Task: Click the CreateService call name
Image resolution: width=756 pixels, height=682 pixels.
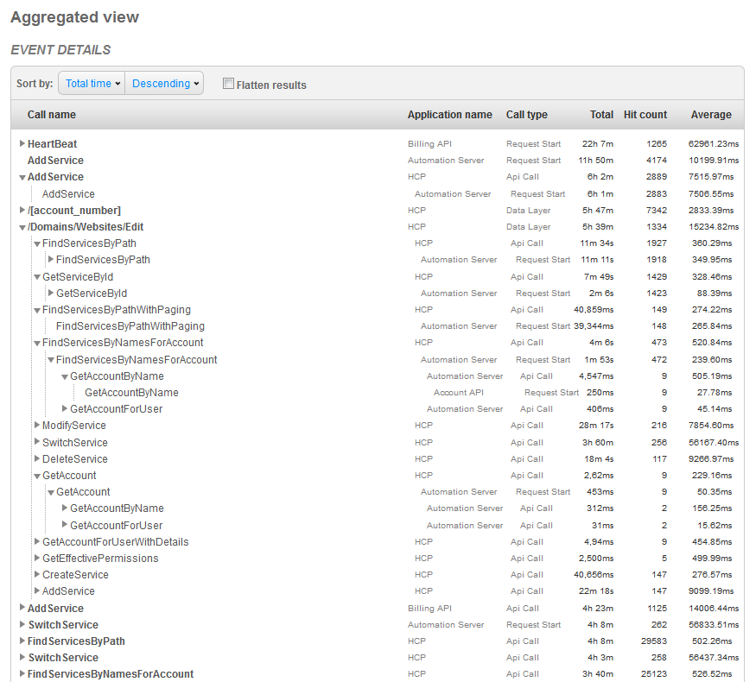Action: pos(75,575)
